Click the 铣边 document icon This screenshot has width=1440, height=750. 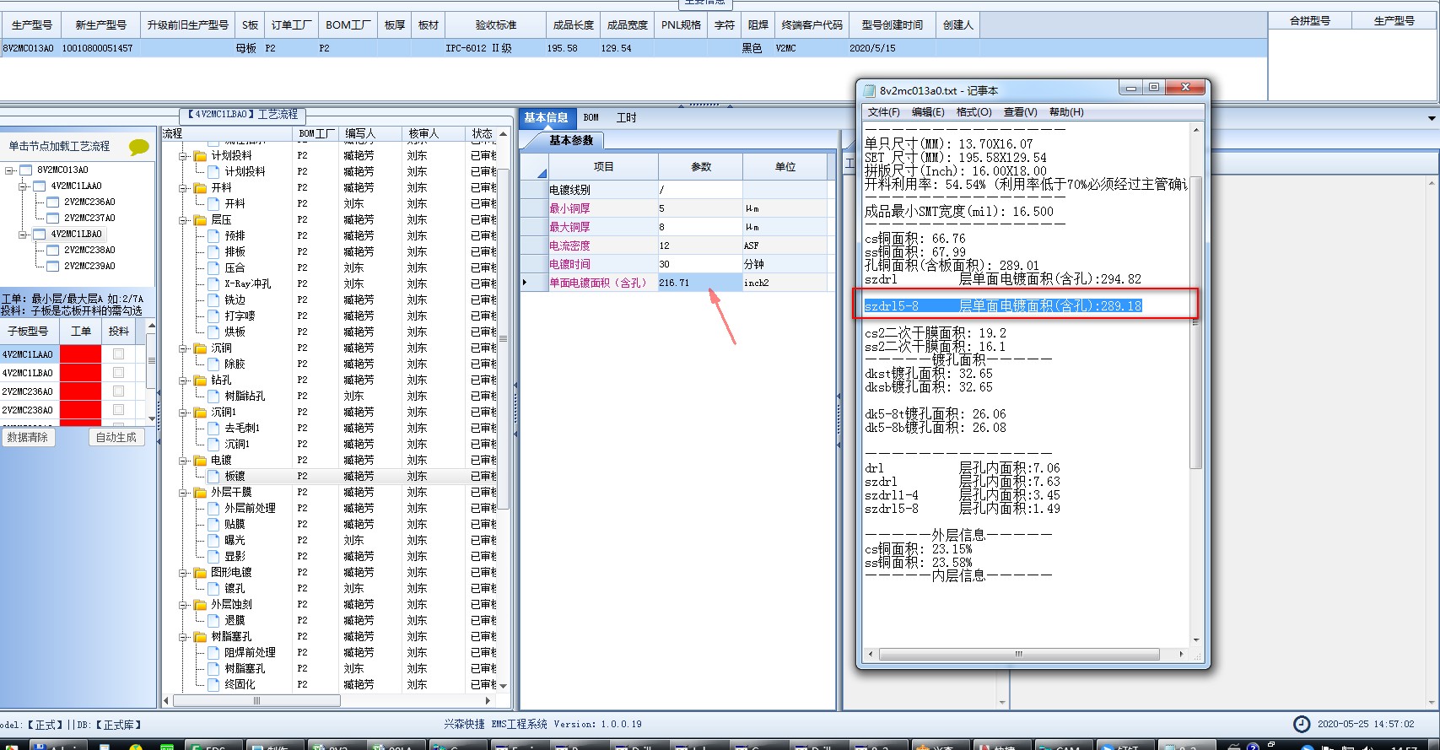pyautogui.click(x=214, y=300)
